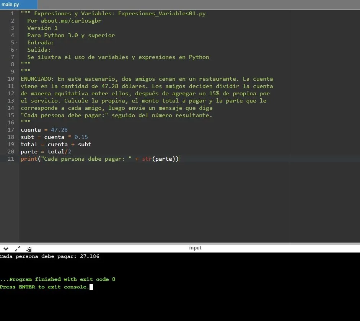Click 'Program finished with exit code 0' message

click(58, 279)
